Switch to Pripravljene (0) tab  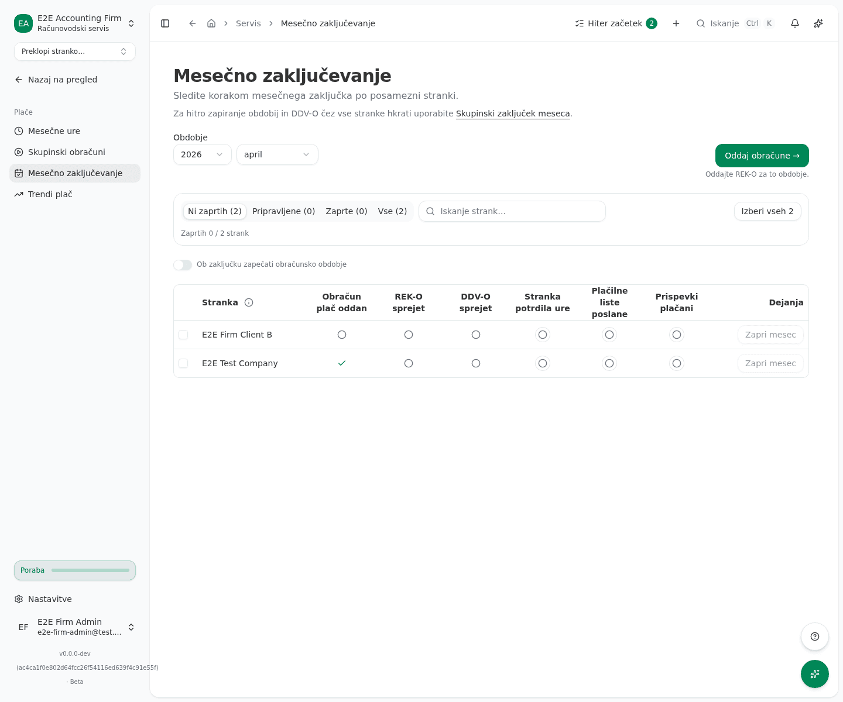click(x=284, y=211)
